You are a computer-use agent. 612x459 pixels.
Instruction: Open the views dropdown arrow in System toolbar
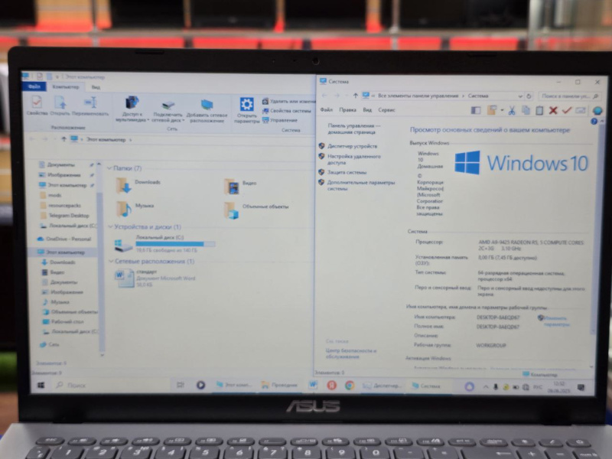(502, 110)
